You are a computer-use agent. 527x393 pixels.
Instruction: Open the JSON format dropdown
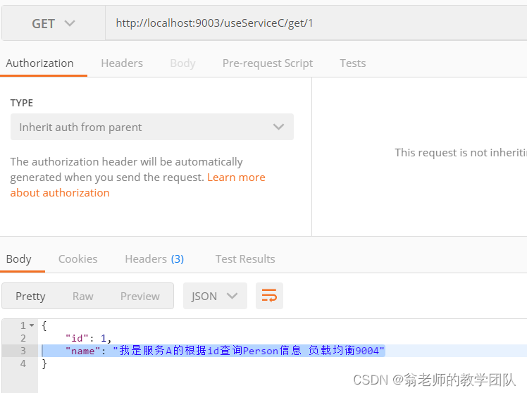tap(215, 296)
